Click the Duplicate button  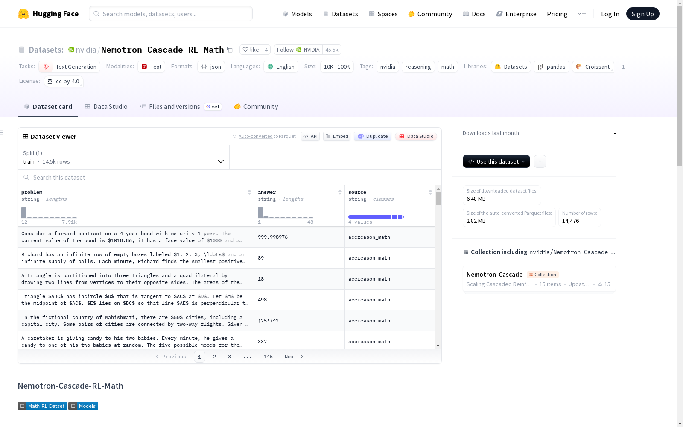(373, 136)
